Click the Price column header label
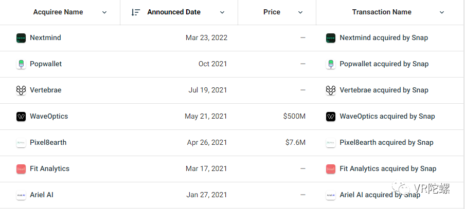465x209 pixels. coord(272,12)
